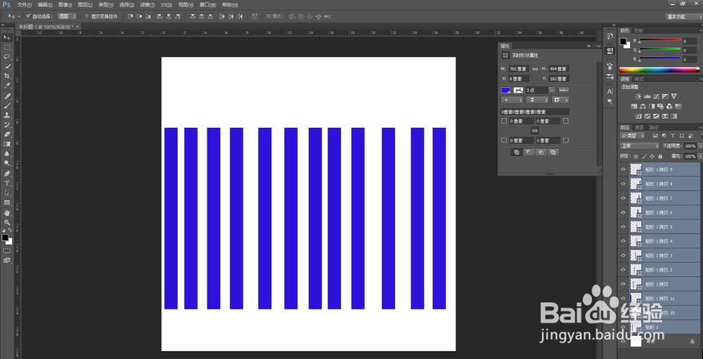Click the lock-all padlock icon in Layers
Screen dimensions: 703x359
[x=660, y=157]
